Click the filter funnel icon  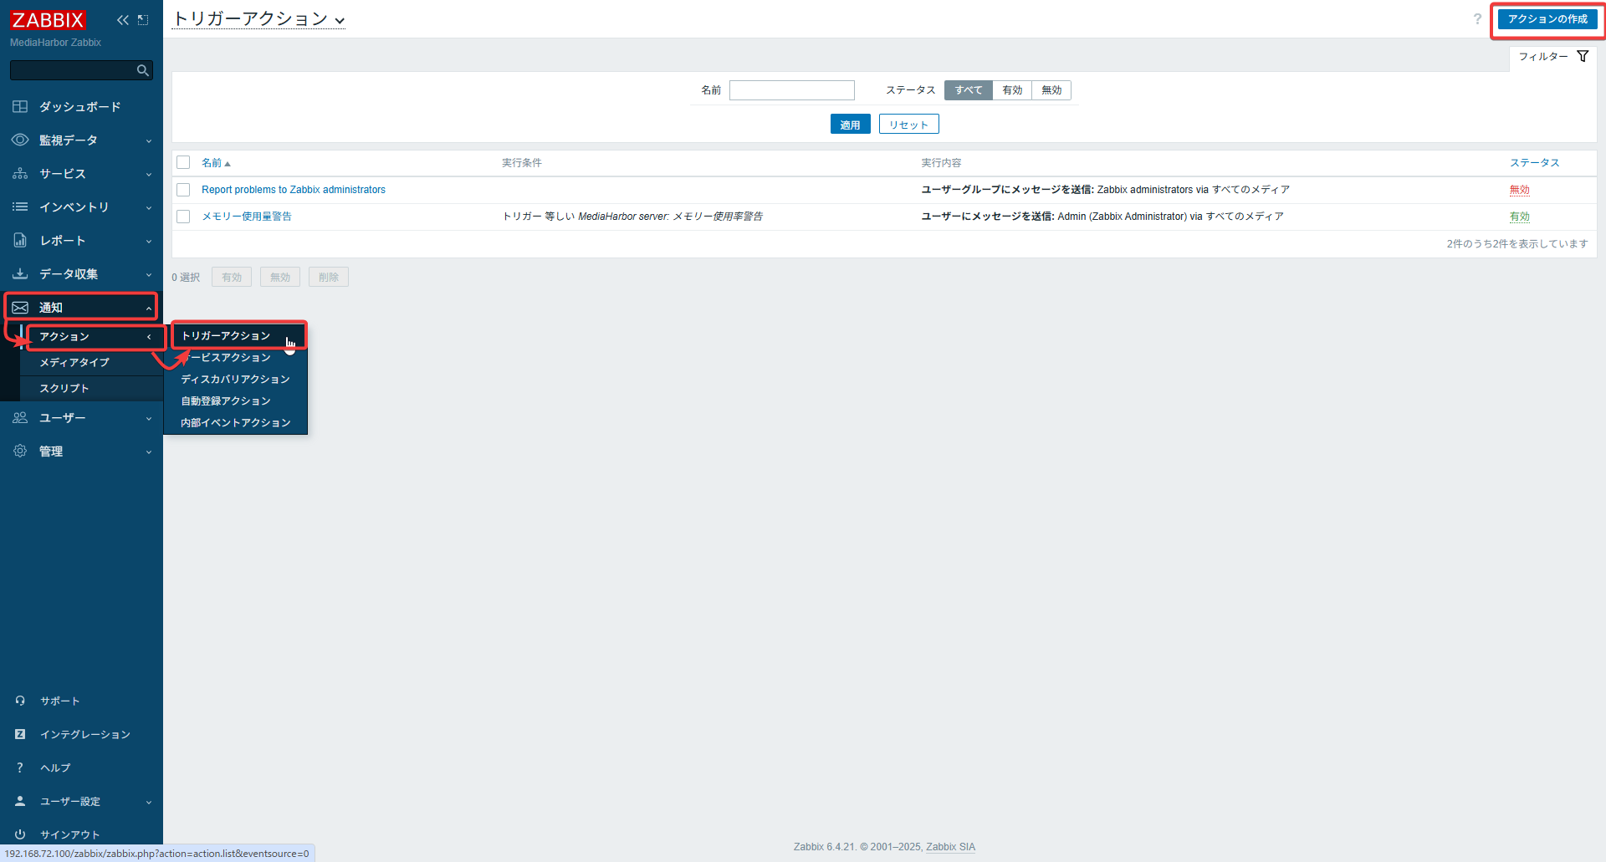(x=1583, y=56)
